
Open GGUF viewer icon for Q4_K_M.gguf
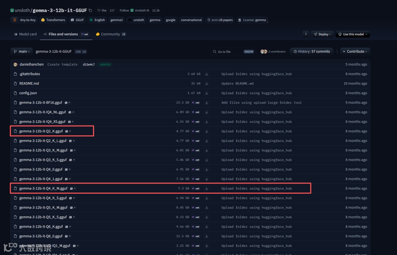tap(73, 189)
